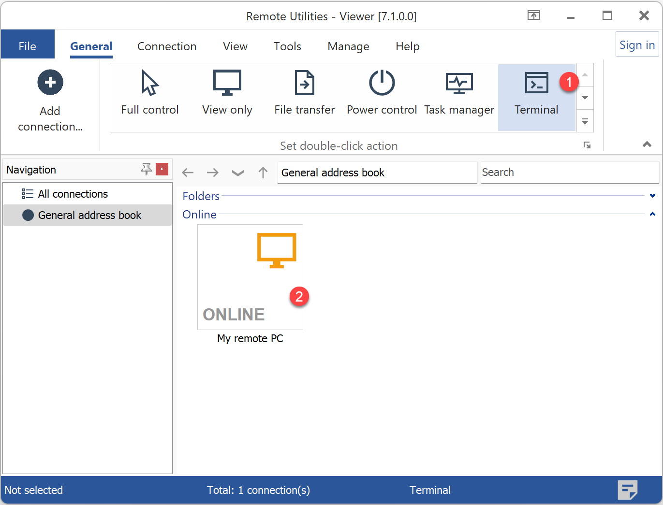Open Set double-click action dialog launcher
This screenshot has width=663, height=505.
[x=587, y=145]
